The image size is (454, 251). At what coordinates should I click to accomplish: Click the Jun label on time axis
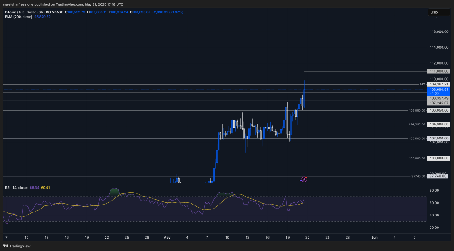pyautogui.click(x=374, y=238)
